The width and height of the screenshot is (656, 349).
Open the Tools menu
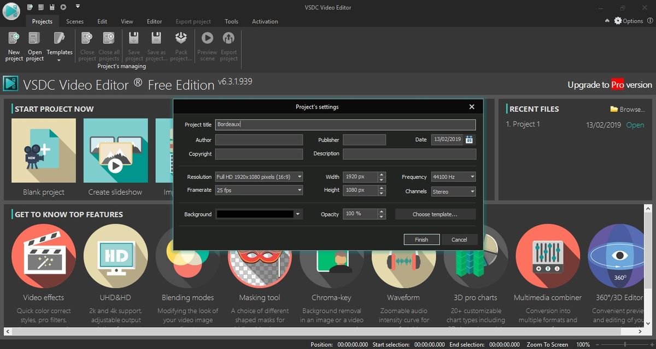[231, 21]
